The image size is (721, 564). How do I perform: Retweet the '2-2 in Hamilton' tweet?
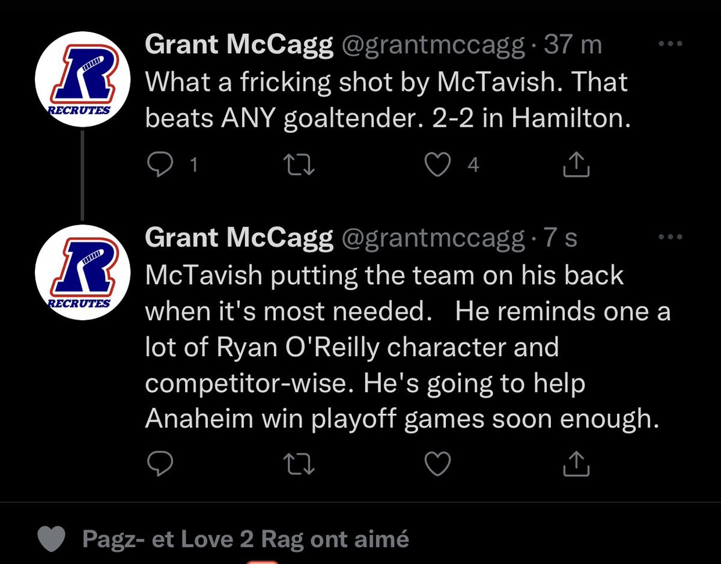(x=300, y=165)
